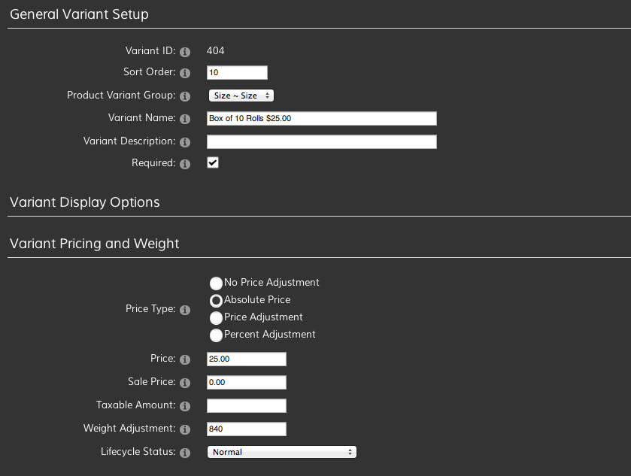Click the Weight Adjustment info icon
Image resolution: width=631 pixels, height=476 pixels.
tap(185, 429)
